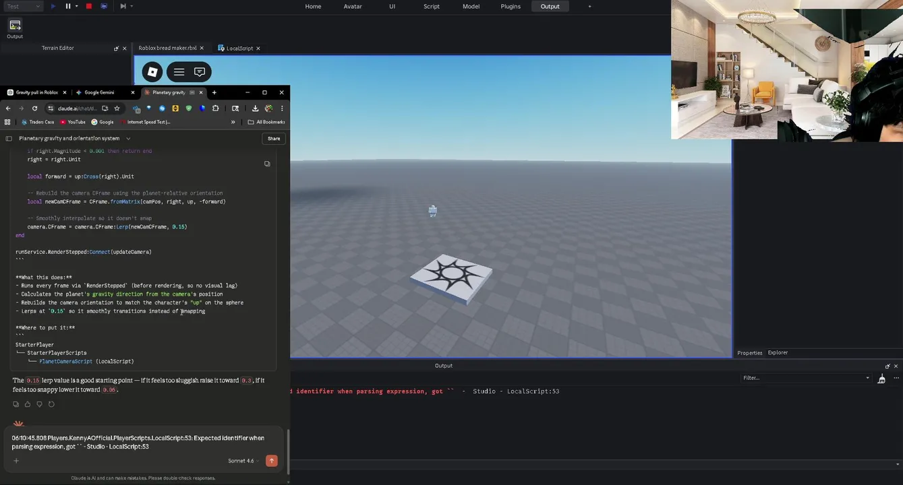Open the Sonnet 4.6 model selector
903x485 pixels.
pyautogui.click(x=243, y=461)
